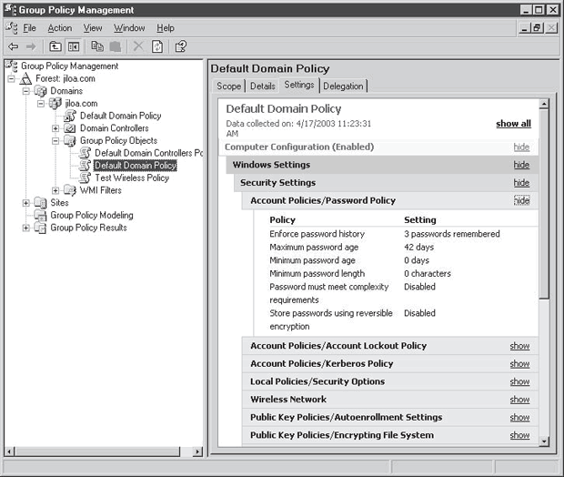Click the Domains folder icon
564x477 pixels.
tap(40, 91)
